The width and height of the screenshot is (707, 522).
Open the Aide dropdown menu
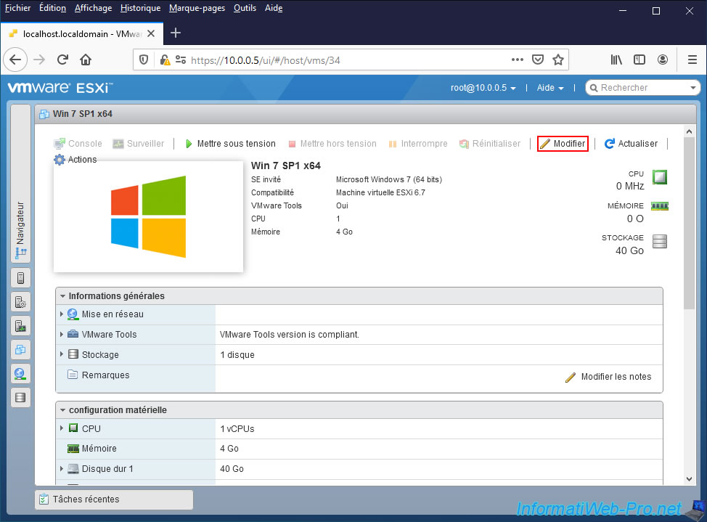pos(550,88)
